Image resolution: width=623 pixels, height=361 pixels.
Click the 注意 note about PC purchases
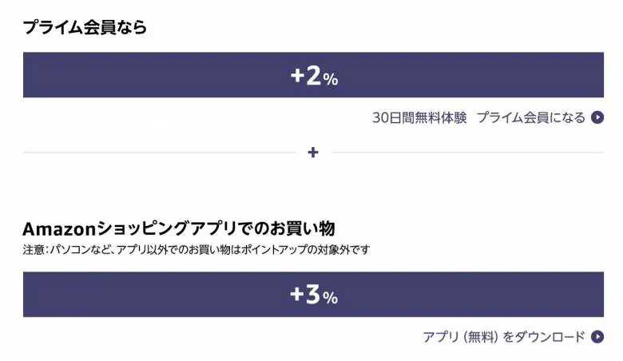[x=196, y=249]
